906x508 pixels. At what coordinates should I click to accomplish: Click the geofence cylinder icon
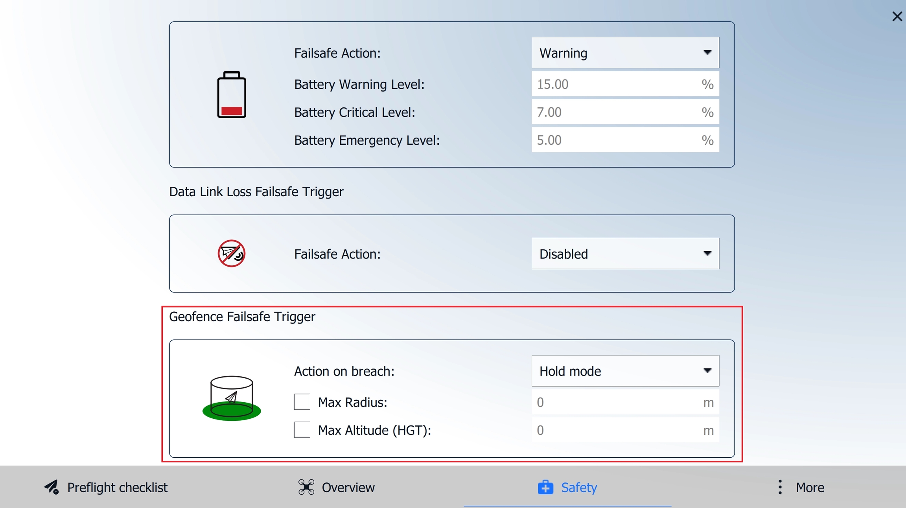tap(232, 398)
